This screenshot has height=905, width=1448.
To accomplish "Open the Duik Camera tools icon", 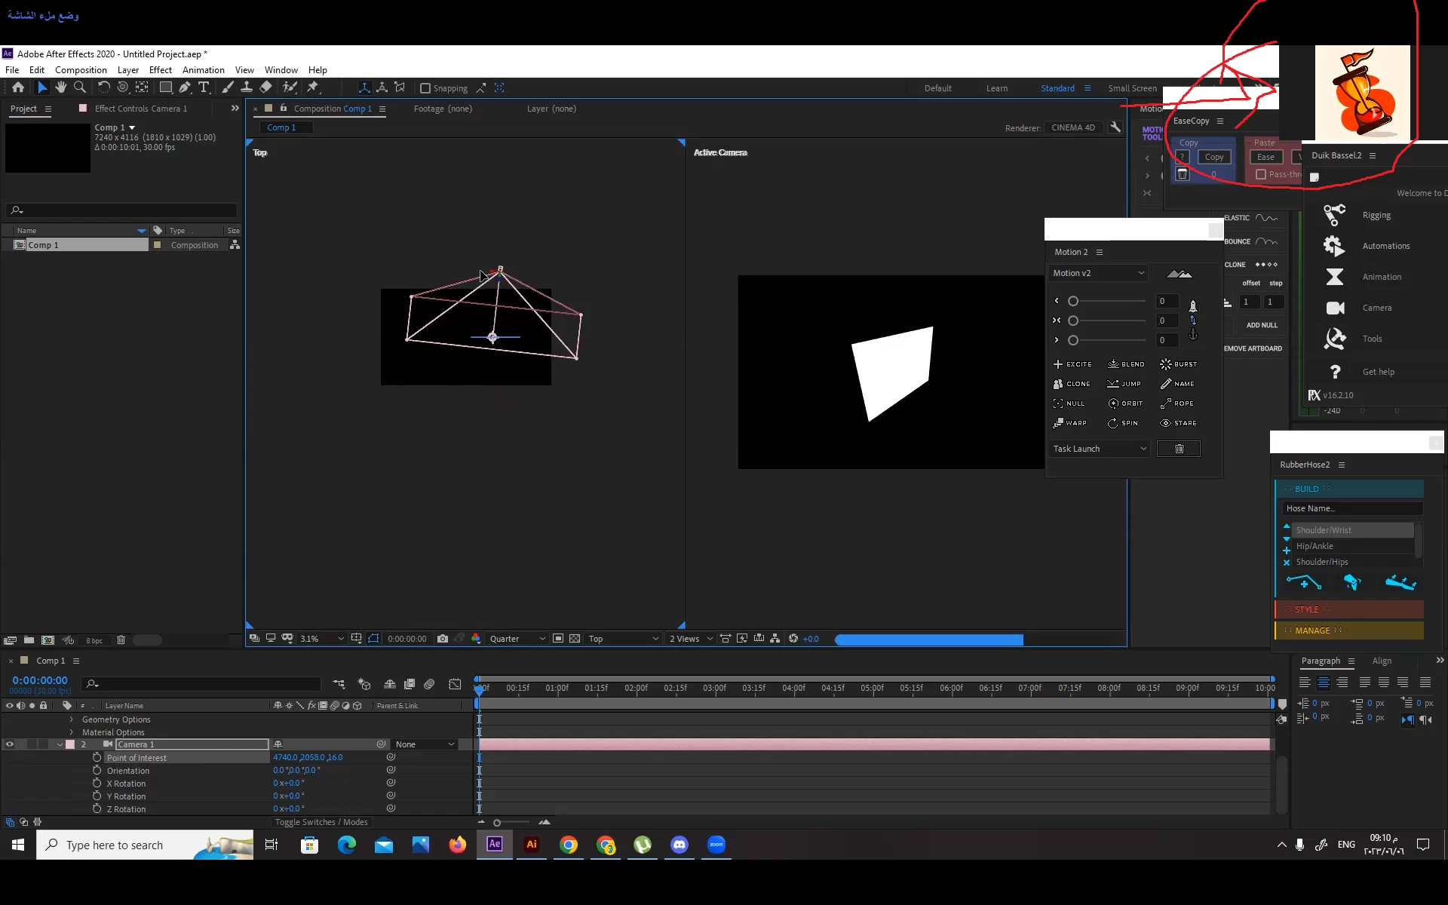I will click(1335, 308).
